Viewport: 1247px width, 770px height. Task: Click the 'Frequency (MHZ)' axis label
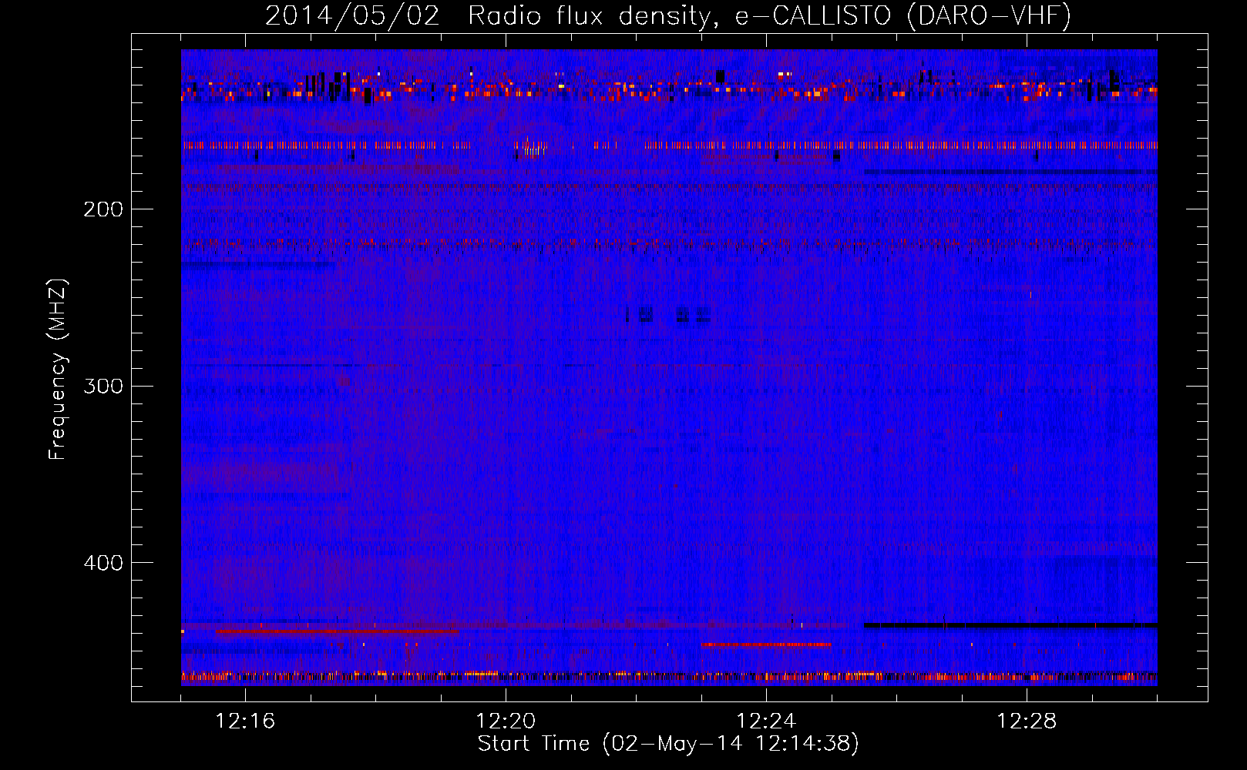pyautogui.click(x=58, y=370)
